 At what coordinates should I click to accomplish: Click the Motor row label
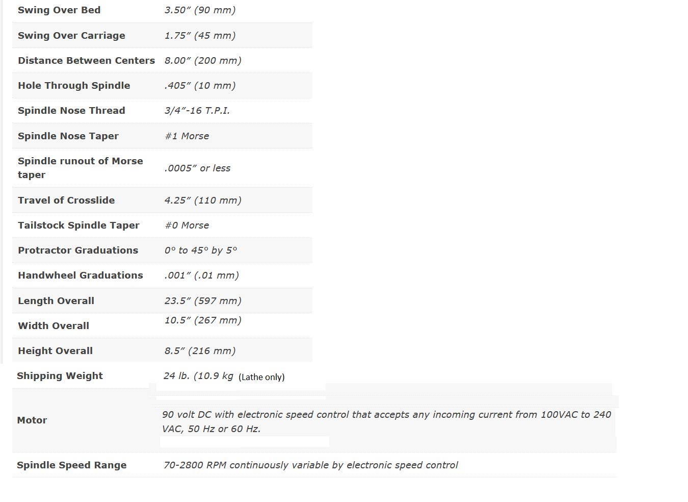(x=32, y=420)
